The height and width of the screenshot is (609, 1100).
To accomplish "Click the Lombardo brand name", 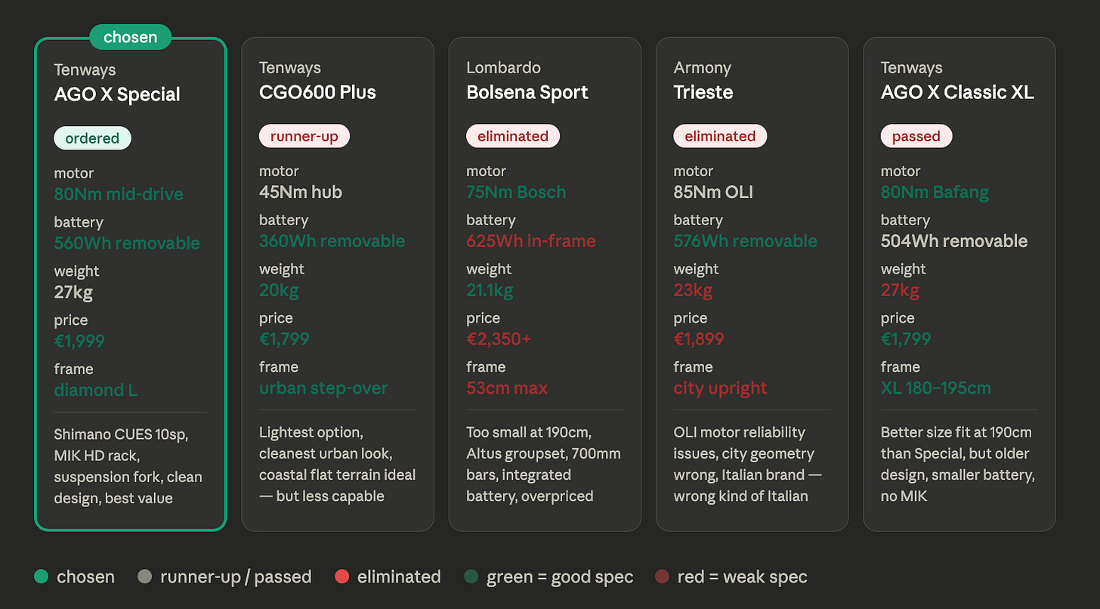I will pyautogui.click(x=503, y=68).
